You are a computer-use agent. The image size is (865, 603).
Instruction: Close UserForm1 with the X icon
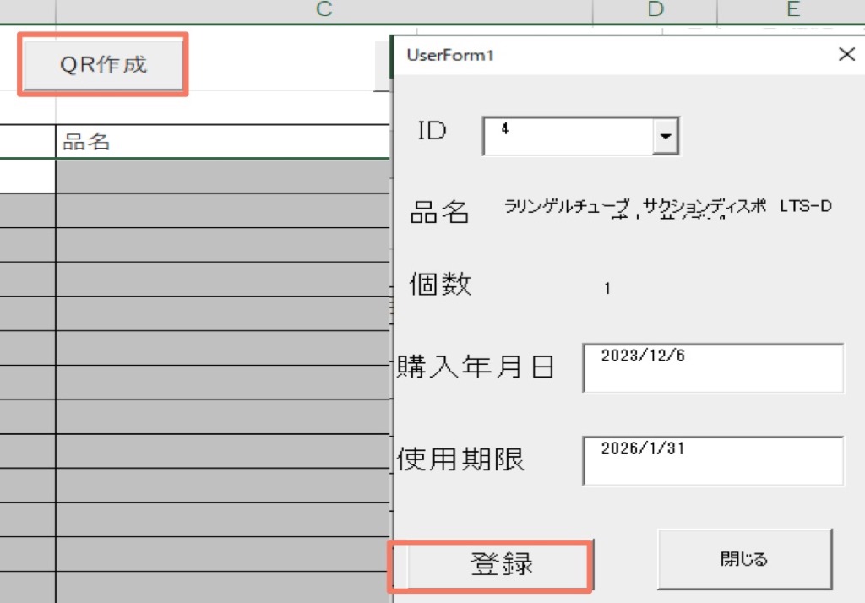pos(846,55)
